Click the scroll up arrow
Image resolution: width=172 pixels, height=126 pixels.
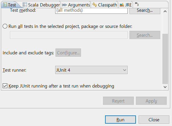tap(165, 11)
